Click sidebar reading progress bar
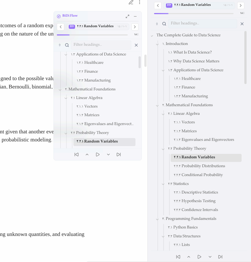The width and height of the screenshot is (251, 262). pyautogui.click(x=194, y=14)
